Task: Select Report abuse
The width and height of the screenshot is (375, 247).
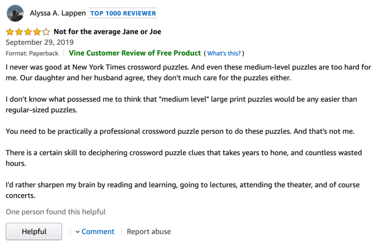Action: click(x=148, y=231)
